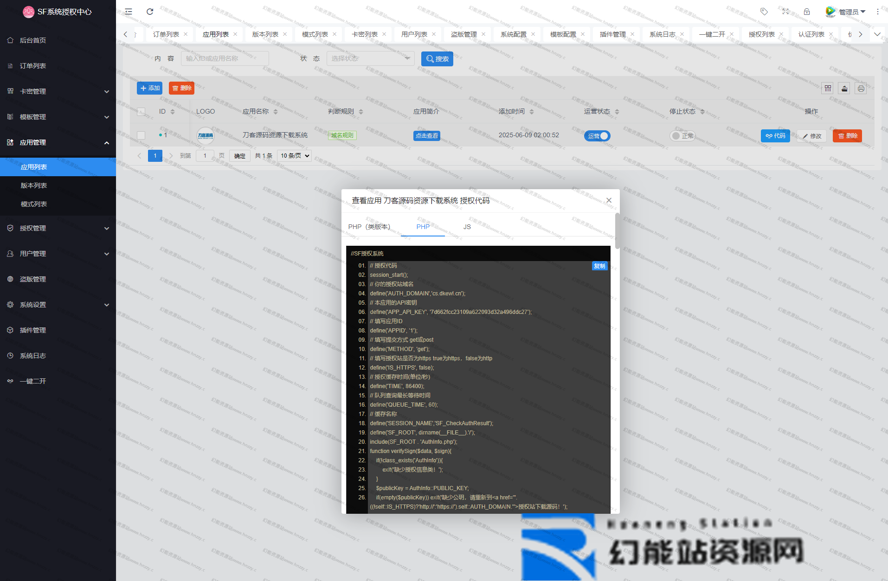Click the print icon above table

point(861,88)
